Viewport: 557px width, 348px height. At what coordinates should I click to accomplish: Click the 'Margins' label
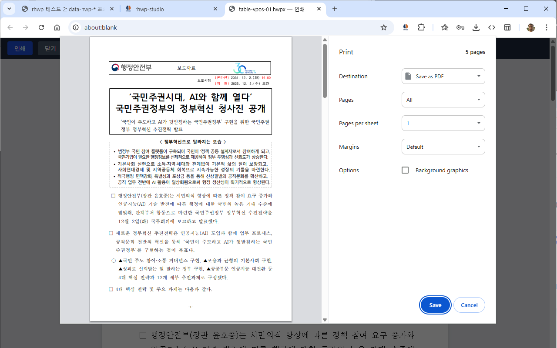[349, 147]
